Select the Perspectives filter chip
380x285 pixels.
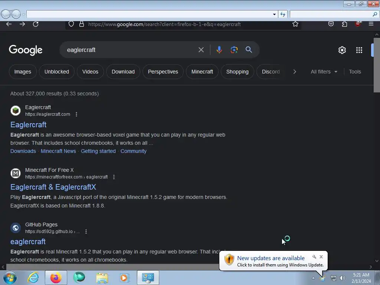tap(163, 72)
